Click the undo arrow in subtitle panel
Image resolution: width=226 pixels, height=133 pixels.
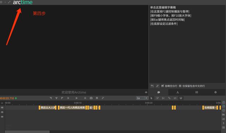(x=152, y=86)
